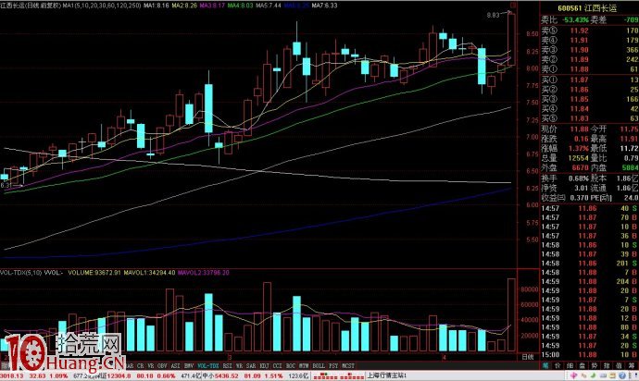Switch to the CR indicator tab
The image size is (639, 381).
141,366
